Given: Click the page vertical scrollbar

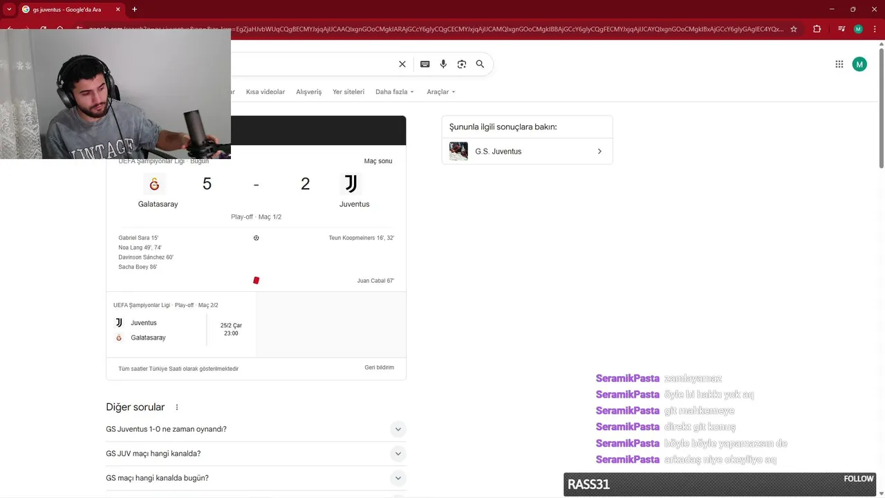Looking at the screenshot, I should [882, 107].
